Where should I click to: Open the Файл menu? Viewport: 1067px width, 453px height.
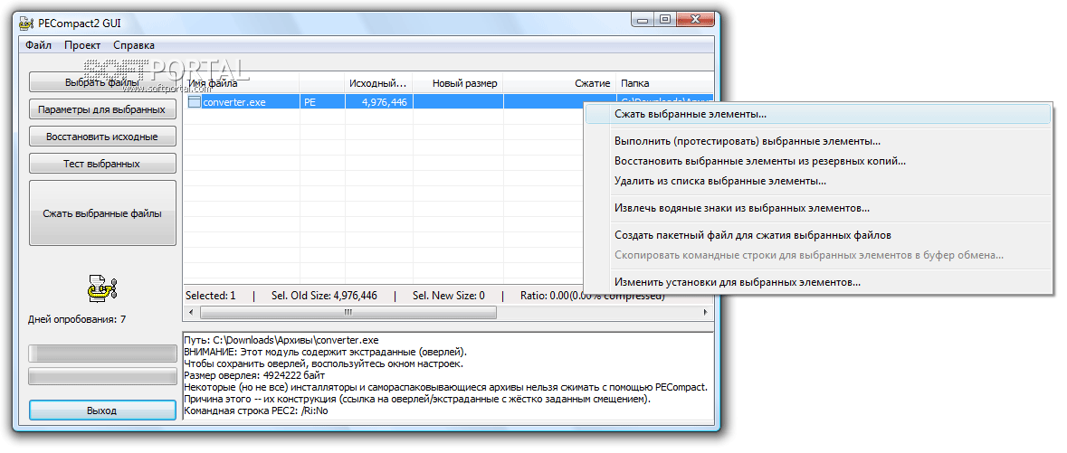pyautogui.click(x=39, y=45)
